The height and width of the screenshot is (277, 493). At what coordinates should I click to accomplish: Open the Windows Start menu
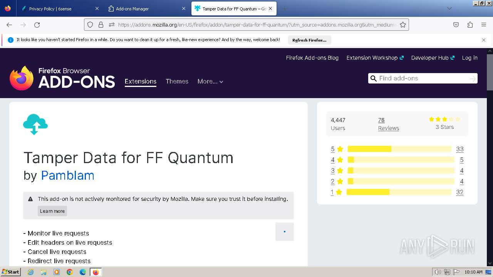click(x=10, y=272)
